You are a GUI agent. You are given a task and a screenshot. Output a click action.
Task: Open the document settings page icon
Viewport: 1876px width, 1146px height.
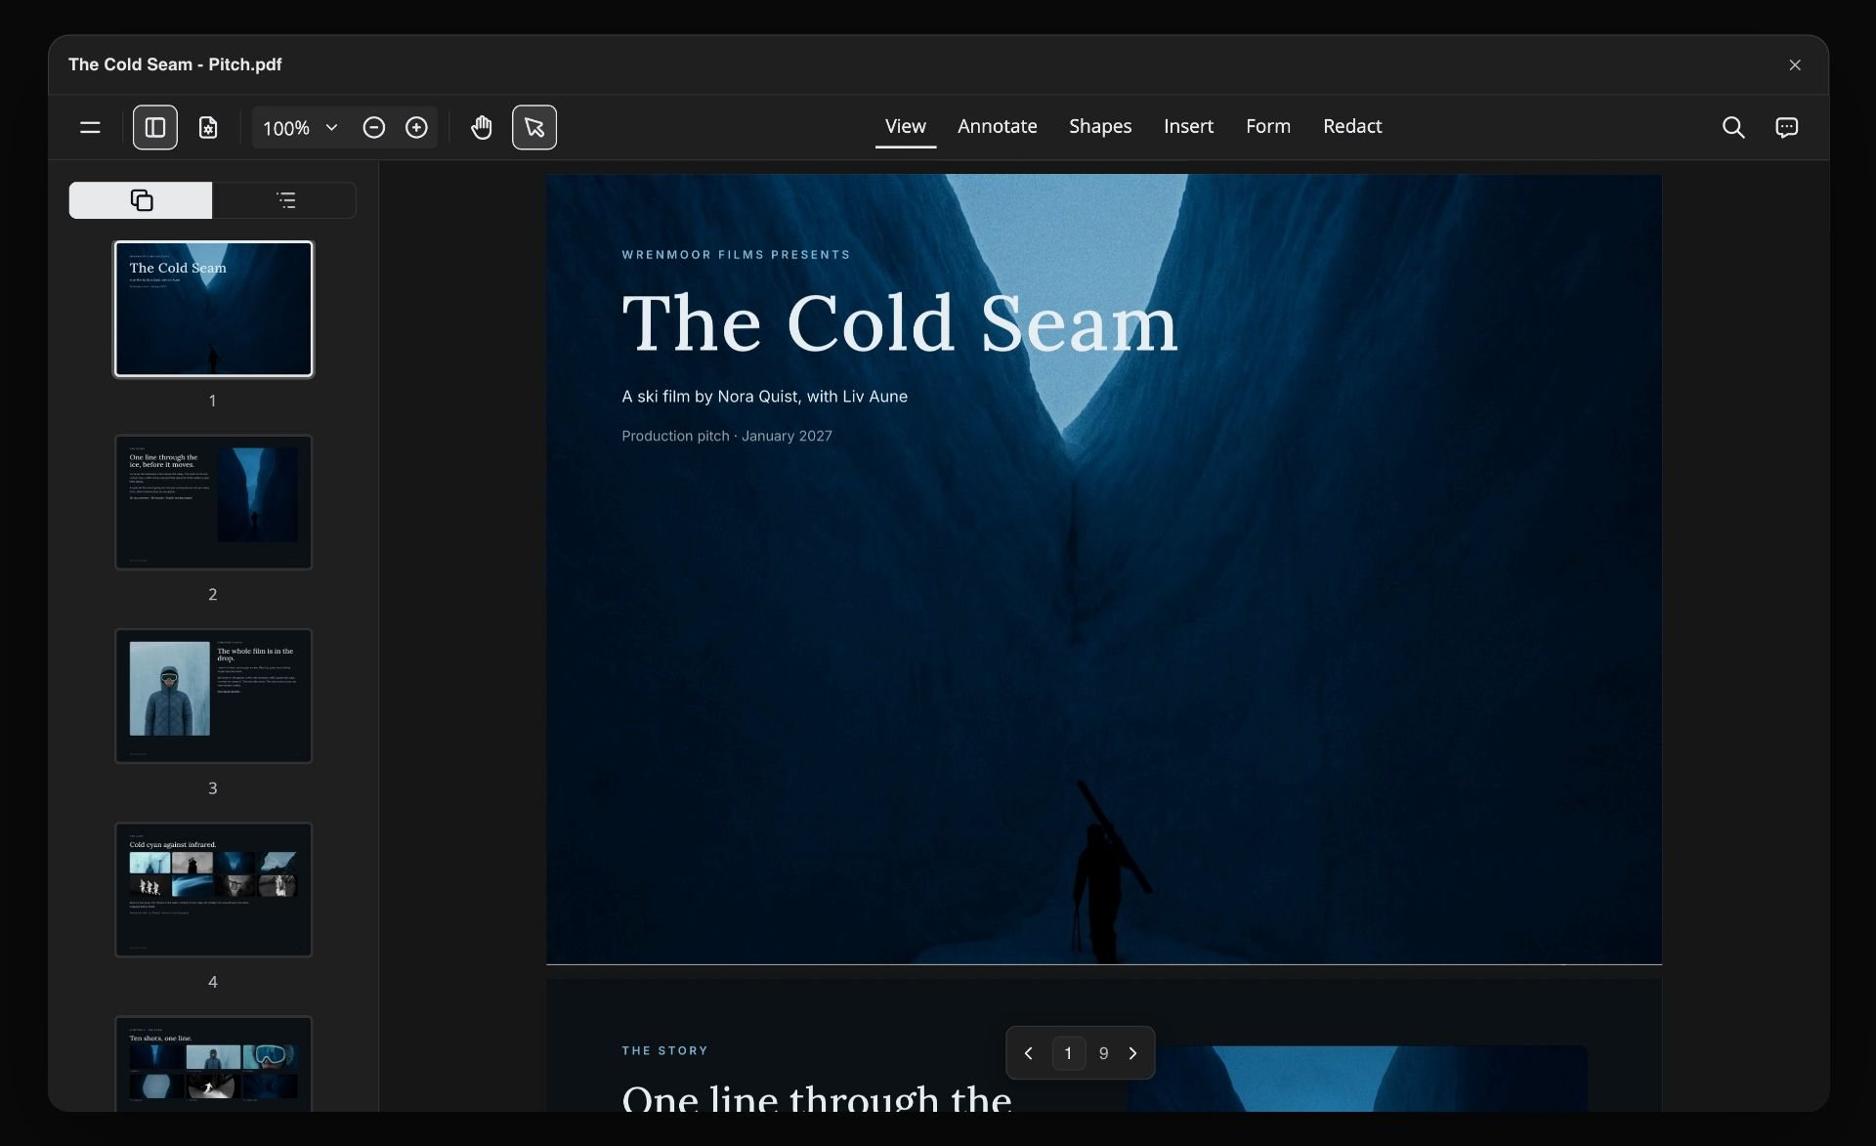point(208,127)
